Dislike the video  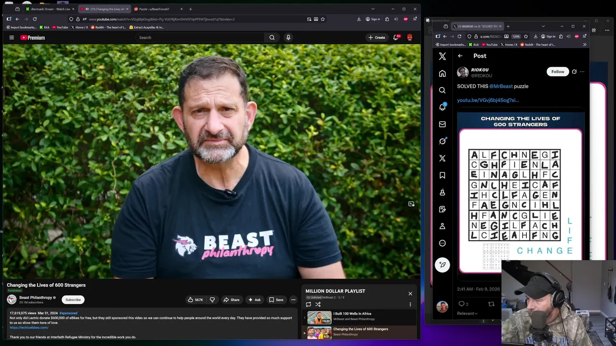click(212, 300)
